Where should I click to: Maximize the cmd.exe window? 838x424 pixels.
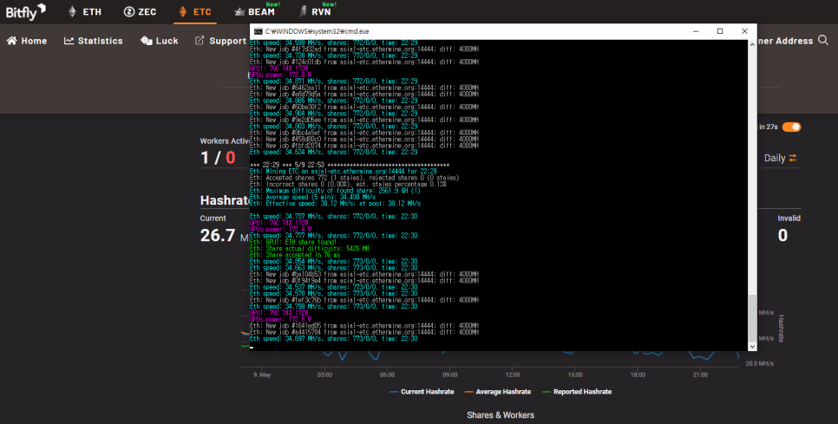pyautogui.click(x=720, y=31)
